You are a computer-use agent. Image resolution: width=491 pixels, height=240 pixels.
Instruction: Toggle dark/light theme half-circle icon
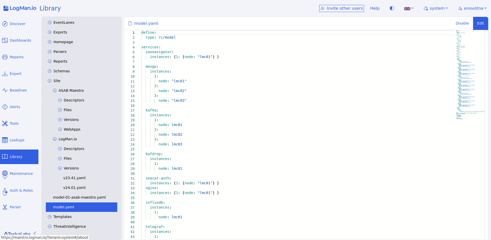pyautogui.click(x=392, y=8)
